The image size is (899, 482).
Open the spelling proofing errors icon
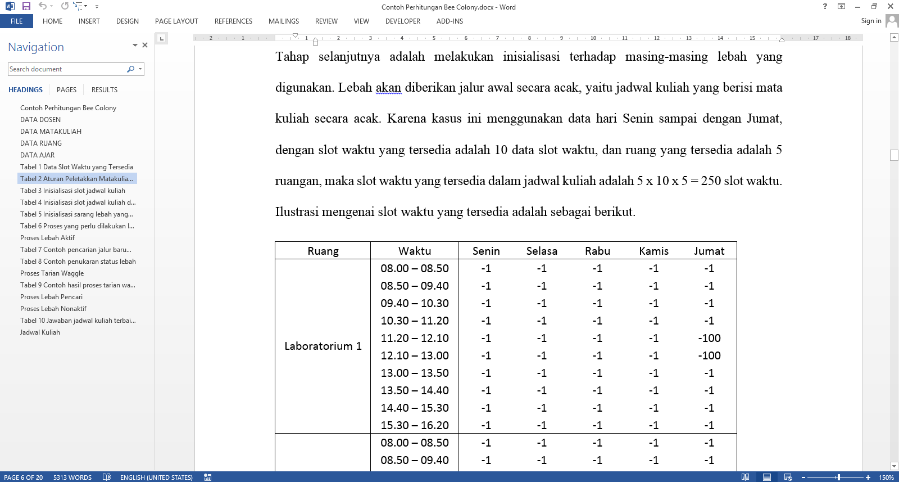[107, 478]
